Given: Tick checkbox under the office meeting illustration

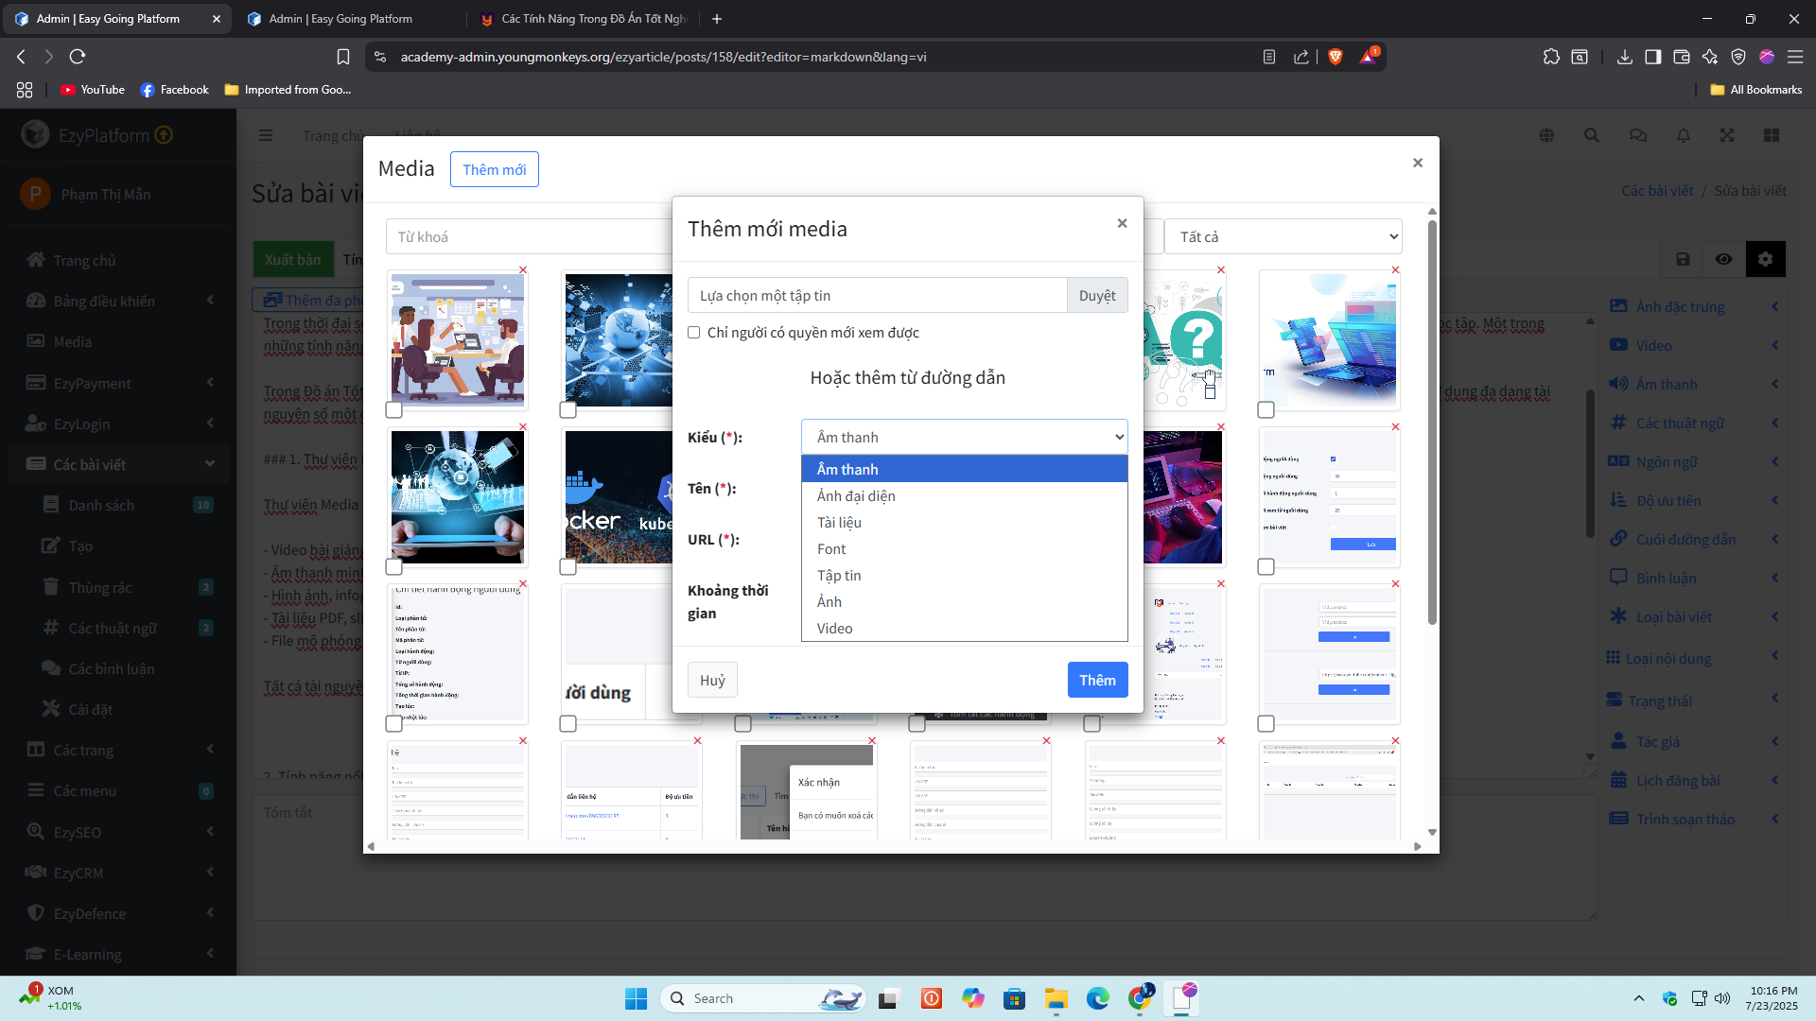Looking at the screenshot, I should tap(394, 409).
